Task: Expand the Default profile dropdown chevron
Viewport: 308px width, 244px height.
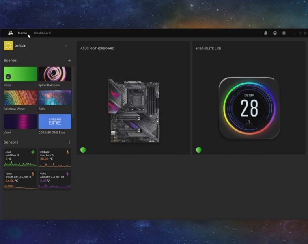Action: [x=66, y=46]
